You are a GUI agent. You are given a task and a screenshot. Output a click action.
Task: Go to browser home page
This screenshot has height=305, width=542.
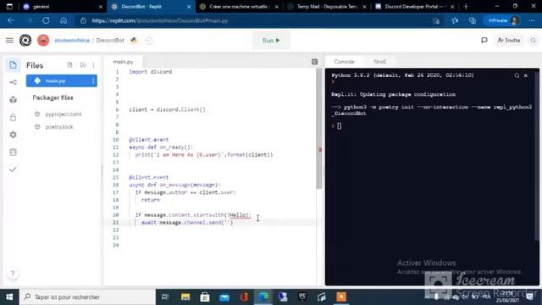click(64, 20)
